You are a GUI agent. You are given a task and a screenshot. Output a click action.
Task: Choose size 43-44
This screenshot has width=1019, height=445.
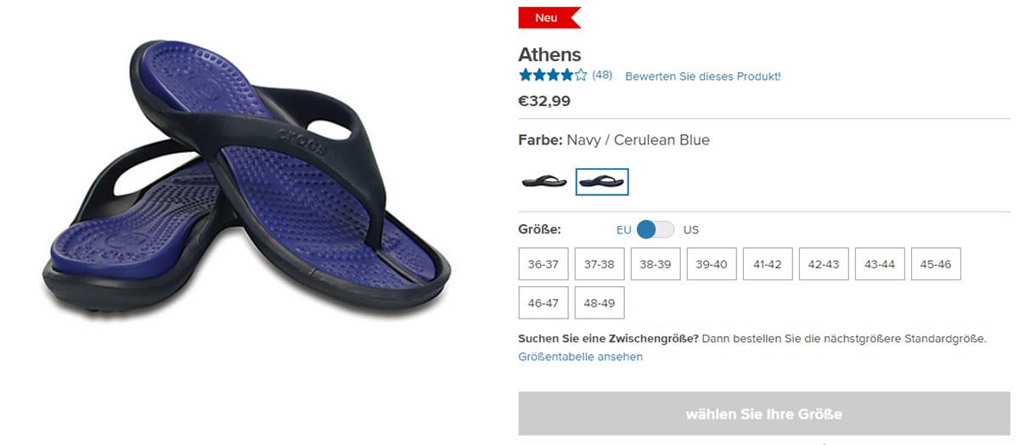tap(880, 264)
